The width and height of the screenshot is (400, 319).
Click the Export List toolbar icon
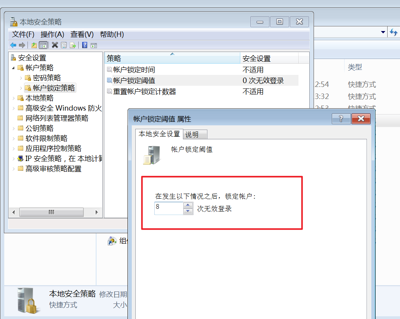tap(73, 45)
